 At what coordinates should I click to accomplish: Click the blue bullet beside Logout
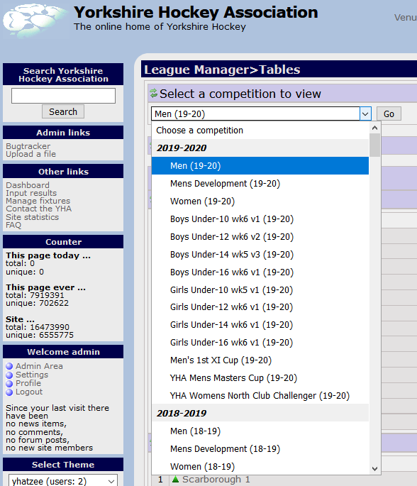click(x=9, y=392)
